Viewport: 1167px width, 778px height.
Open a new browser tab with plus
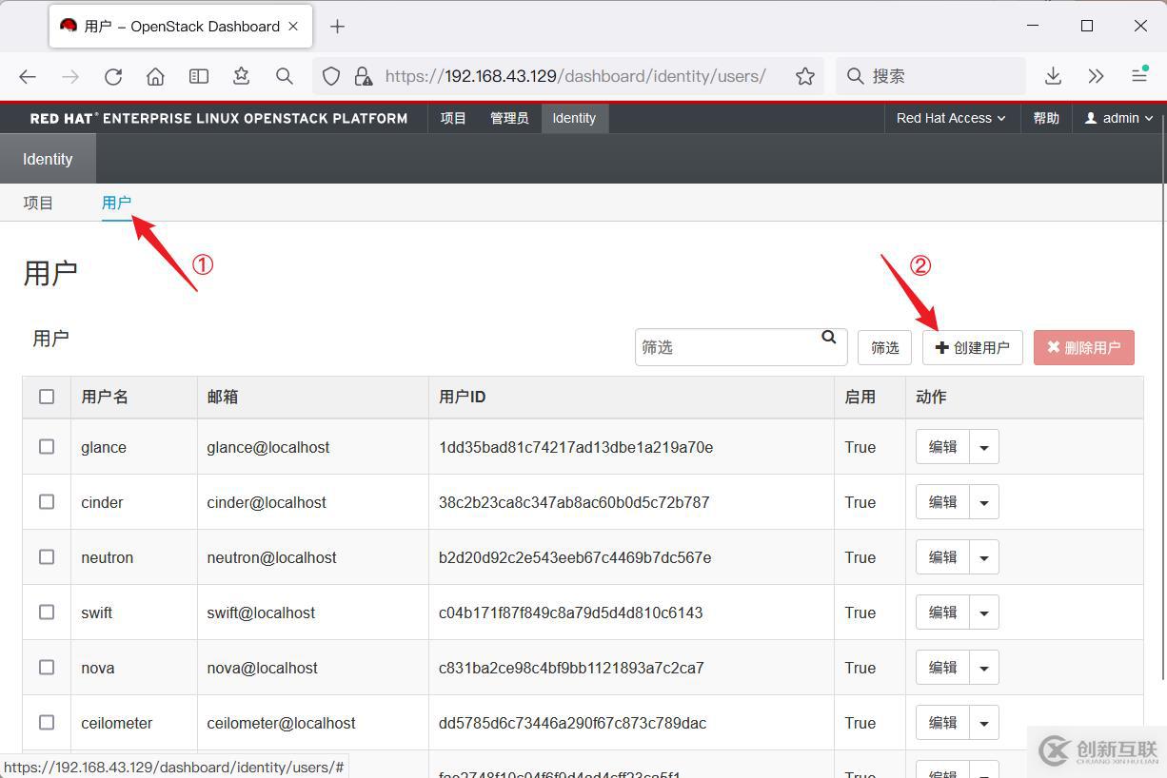pos(337,27)
